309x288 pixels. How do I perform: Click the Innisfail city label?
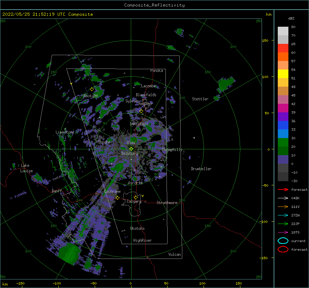pyautogui.click(x=139, y=124)
